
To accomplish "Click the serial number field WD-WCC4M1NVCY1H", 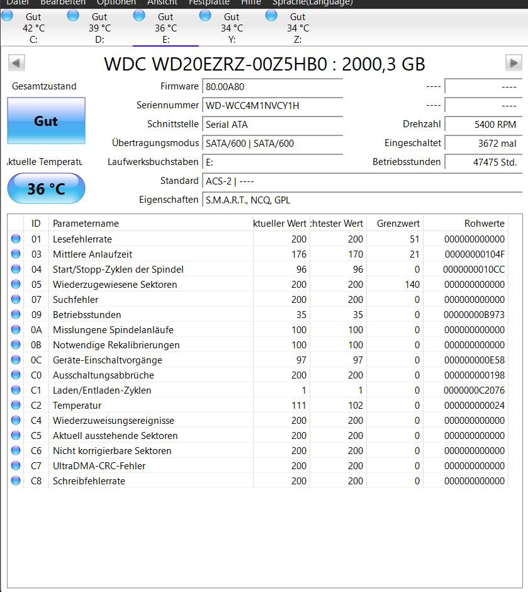I will (x=272, y=105).
